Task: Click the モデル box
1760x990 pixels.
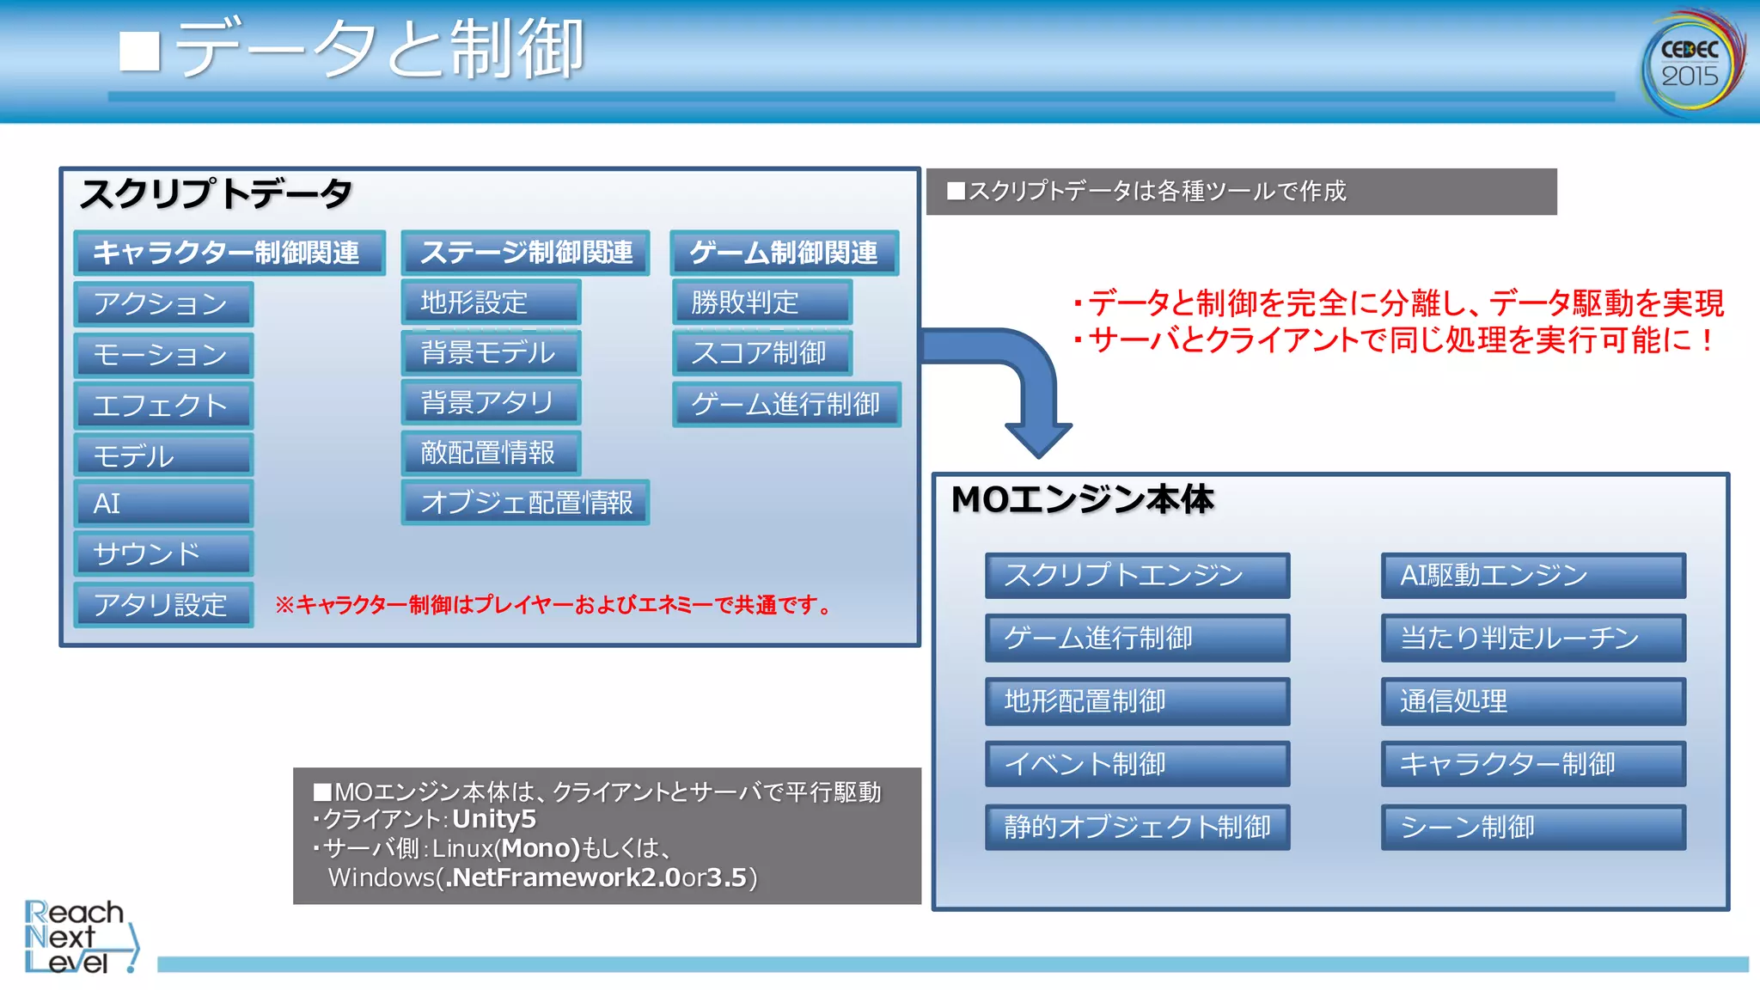Action: (x=163, y=455)
